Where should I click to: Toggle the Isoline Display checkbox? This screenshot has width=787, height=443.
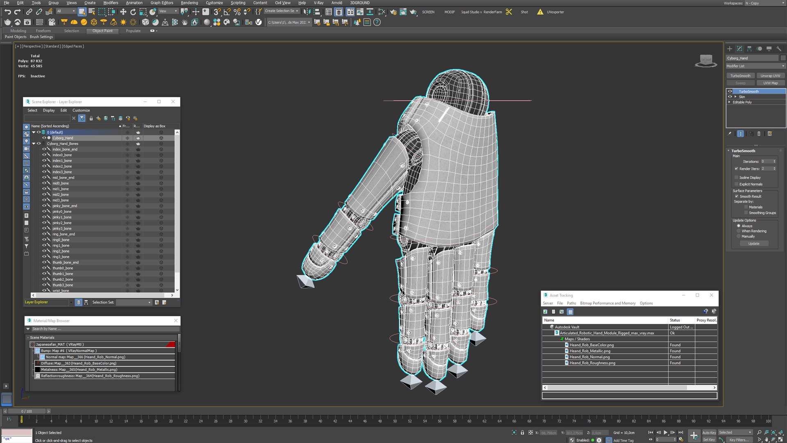pos(737,178)
